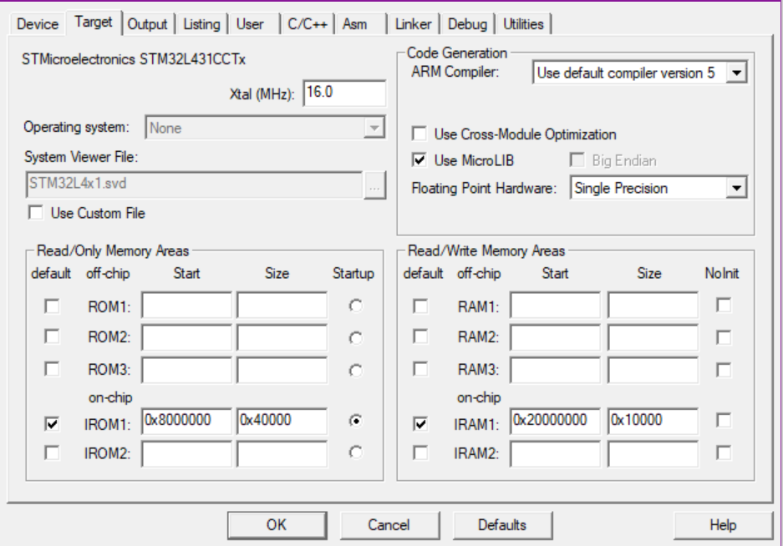Uncheck the IROM1 default checkbox
The width and height of the screenshot is (783, 546).
pyautogui.click(x=52, y=424)
